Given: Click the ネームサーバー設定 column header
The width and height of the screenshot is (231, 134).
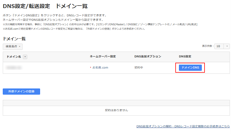Looking at the screenshot, I should coord(103,57).
